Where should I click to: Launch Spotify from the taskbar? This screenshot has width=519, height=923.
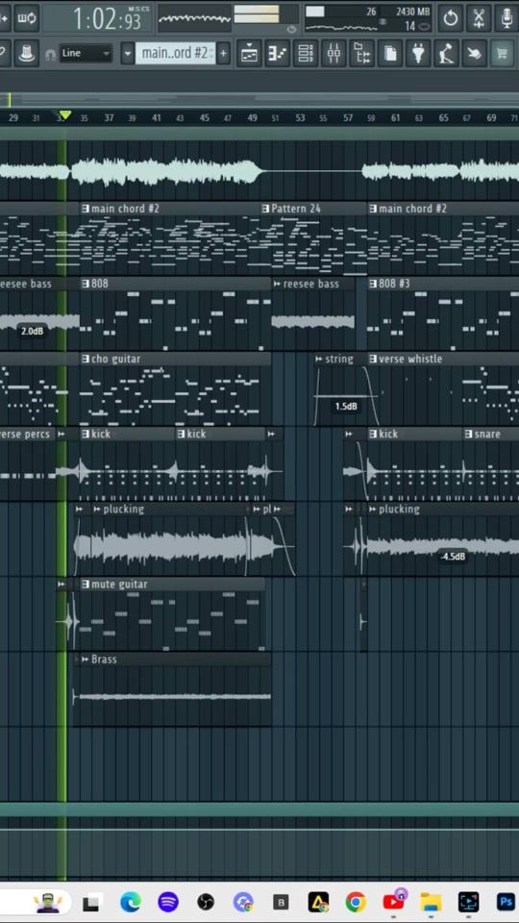point(168,901)
